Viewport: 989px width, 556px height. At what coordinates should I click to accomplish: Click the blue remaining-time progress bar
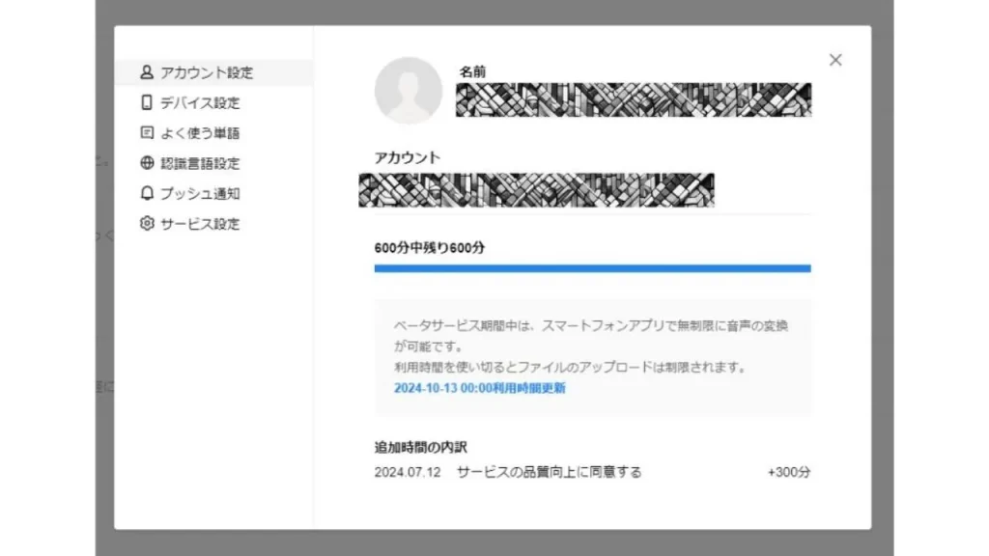coord(592,268)
